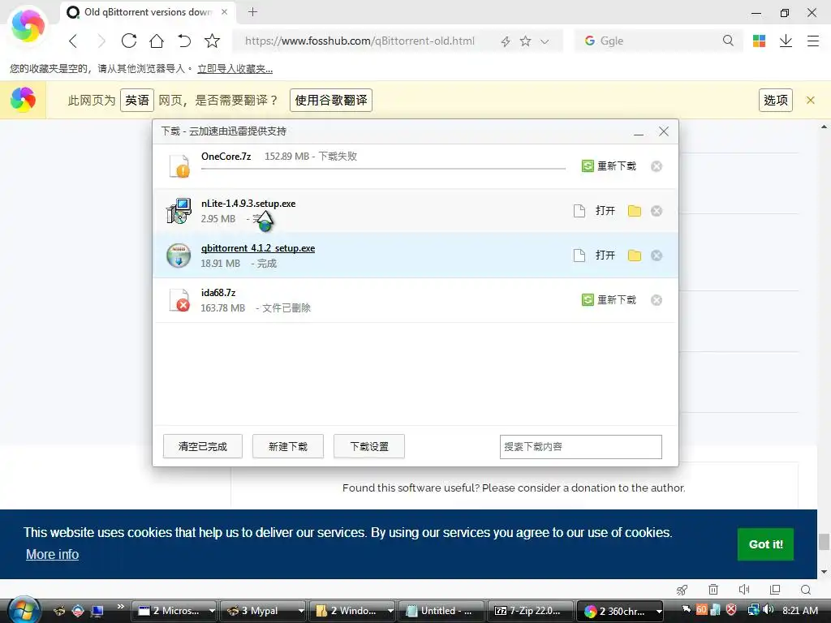Click the page vertical scrollbar thumb
This screenshot has width=831, height=623.
click(x=824, y=542)
